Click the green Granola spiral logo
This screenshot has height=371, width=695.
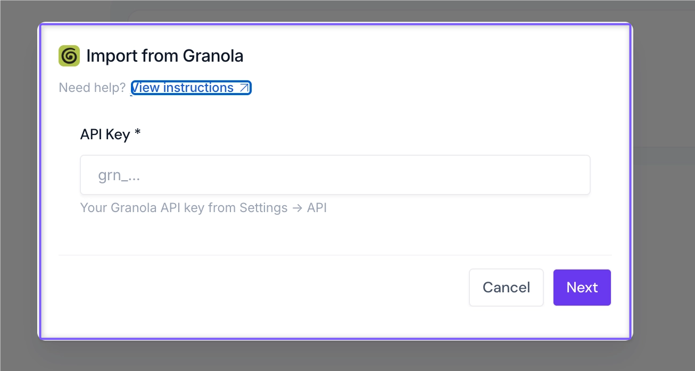(x=69, y=56)
